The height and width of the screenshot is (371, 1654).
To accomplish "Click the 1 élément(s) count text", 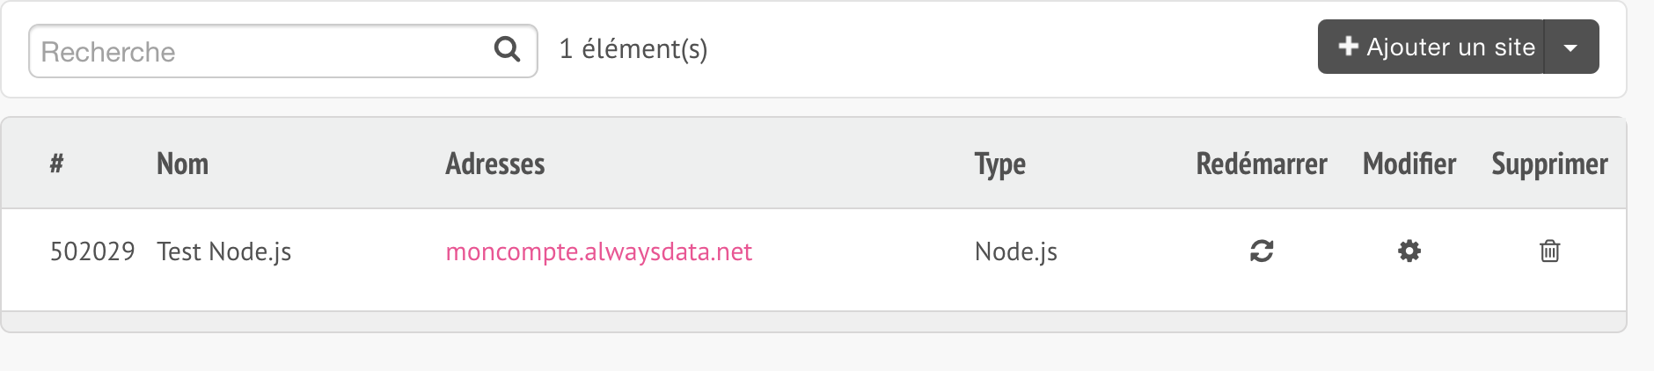I will pyautogui.click(x=633, y=49).
